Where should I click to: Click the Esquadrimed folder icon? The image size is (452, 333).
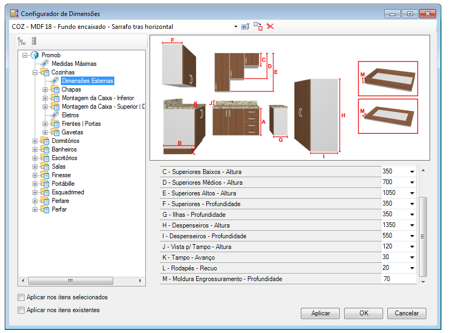tap(45, 192)
